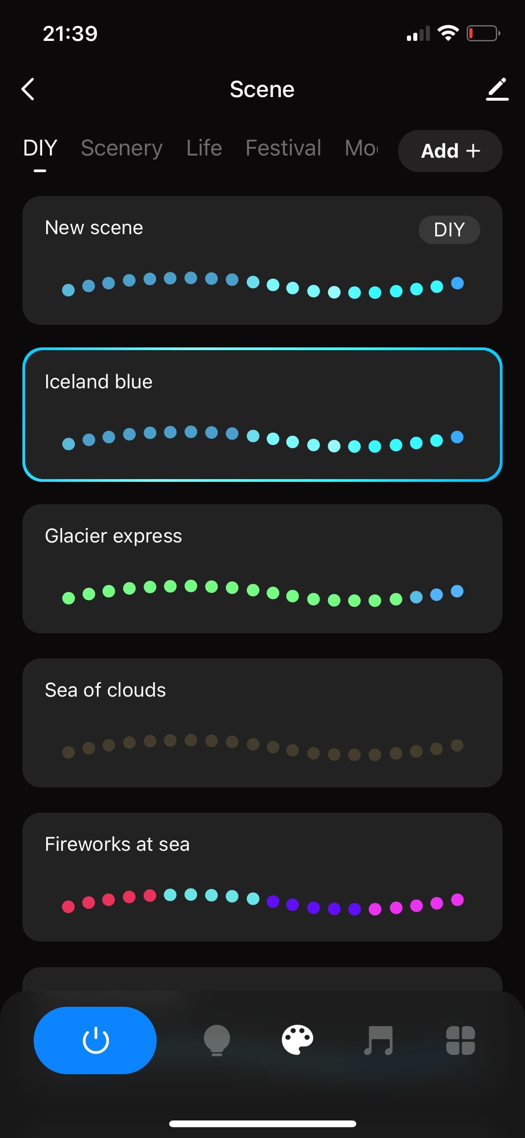
Task: Choose the Glacier express scene
Action: 262,569
